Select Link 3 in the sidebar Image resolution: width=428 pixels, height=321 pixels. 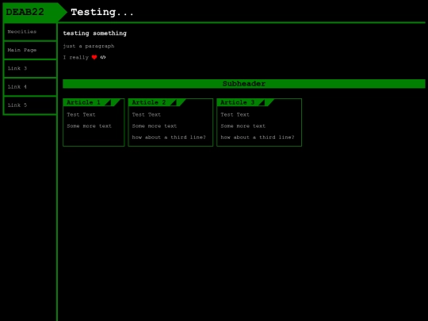[30, 68]
